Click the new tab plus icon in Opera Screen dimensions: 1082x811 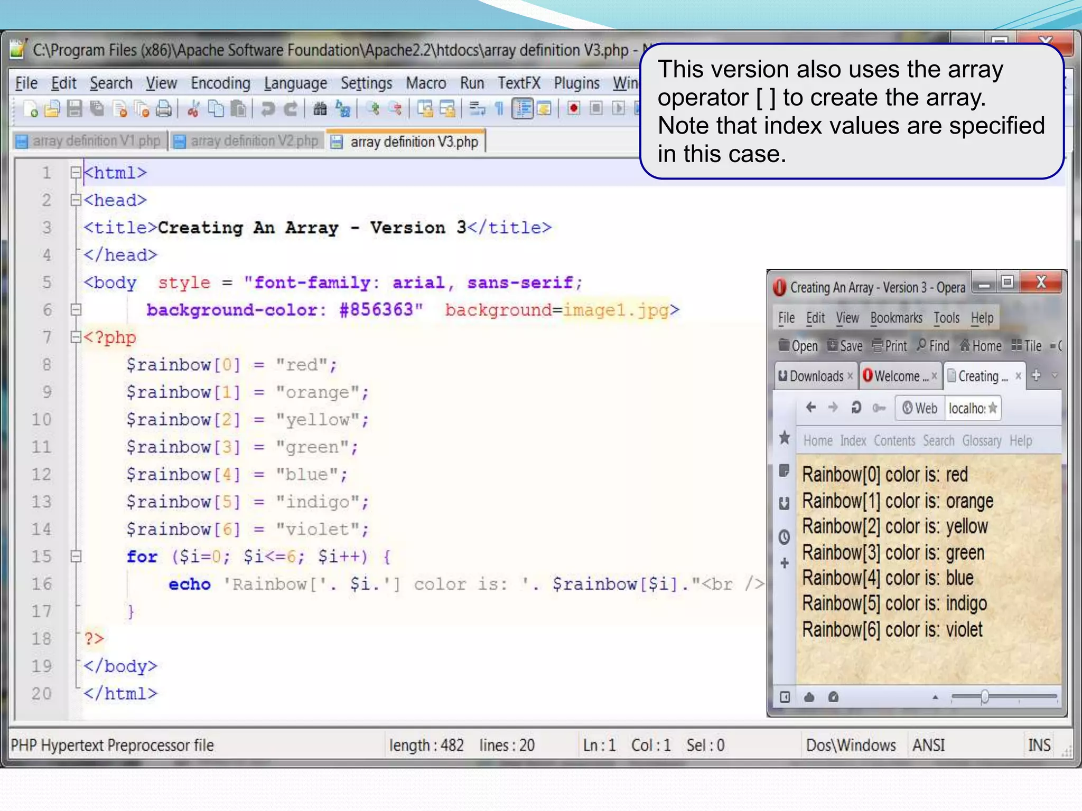coord(1036,375)
